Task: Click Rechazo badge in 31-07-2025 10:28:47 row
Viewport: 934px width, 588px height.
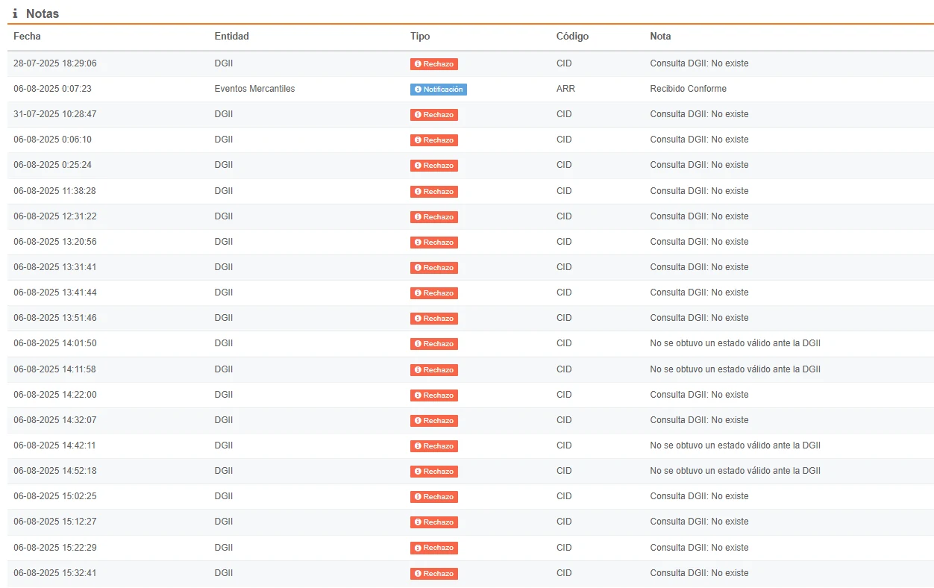Action: [434, 115]
